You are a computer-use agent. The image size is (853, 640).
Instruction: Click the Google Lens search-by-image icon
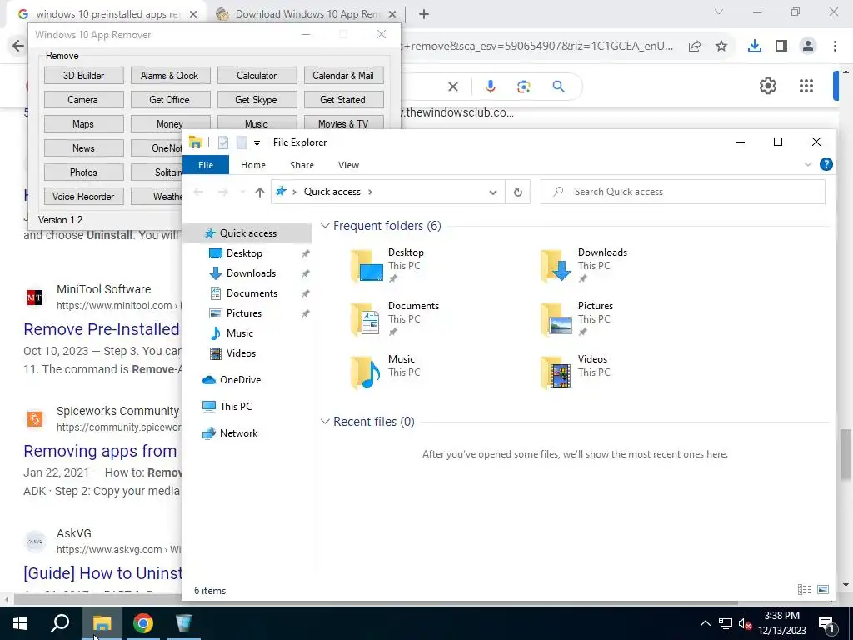[524, 87]
